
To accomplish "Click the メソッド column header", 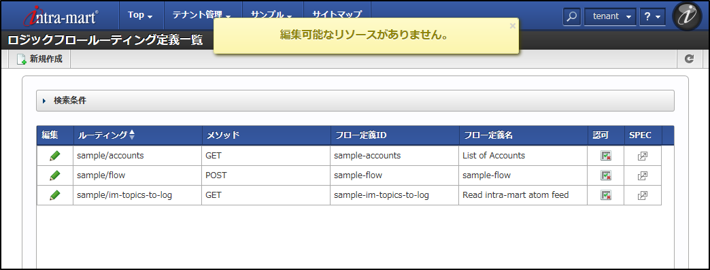I will click(x=267, y=135).
